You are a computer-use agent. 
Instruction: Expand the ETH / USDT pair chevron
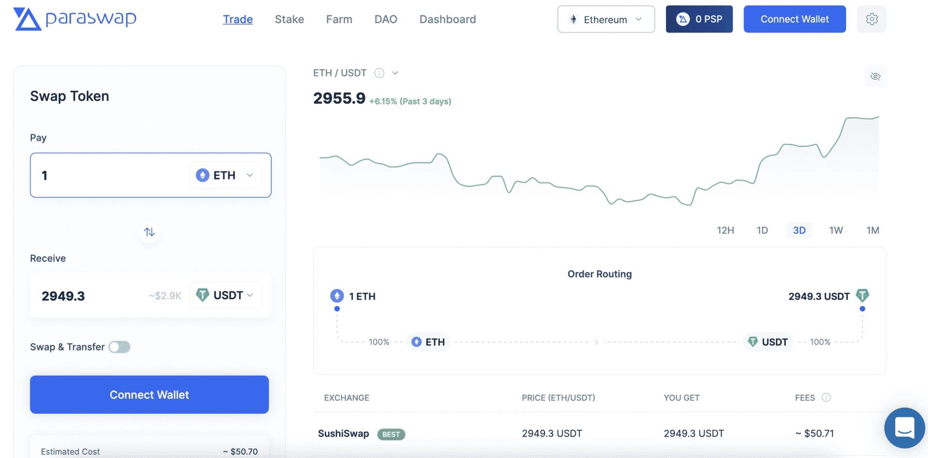point(395,73)
